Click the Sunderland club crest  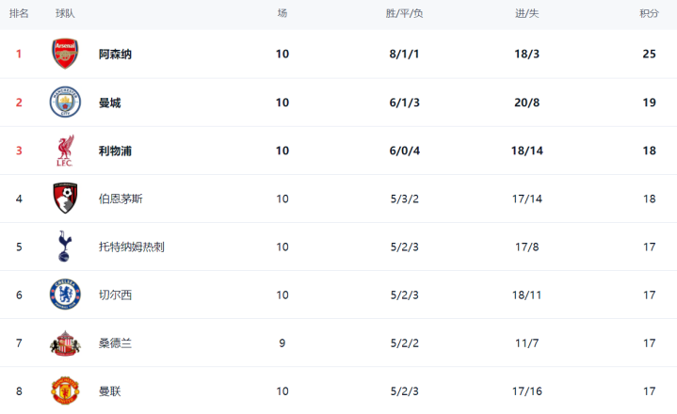point(65,343)
